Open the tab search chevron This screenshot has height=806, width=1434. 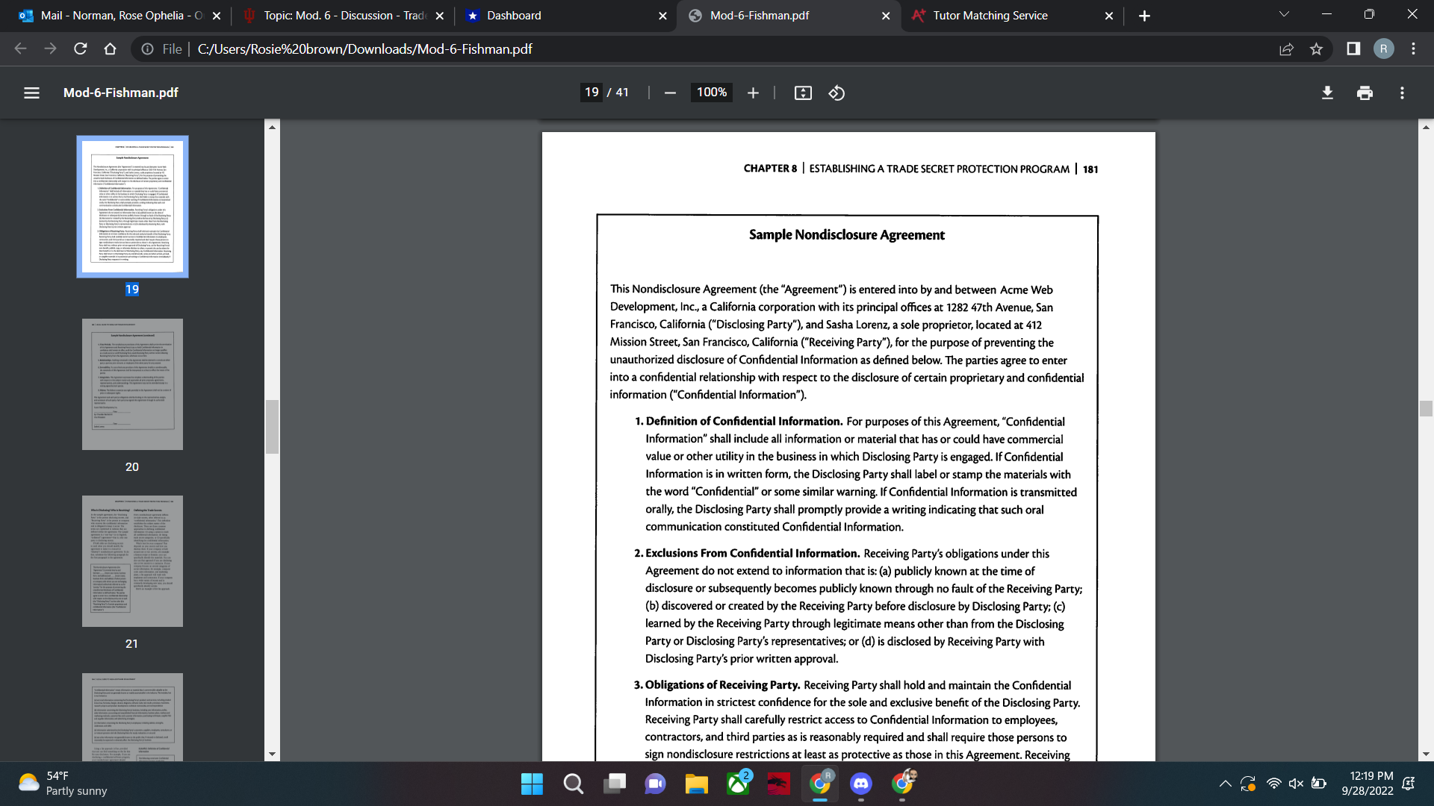pos(1283,13)
